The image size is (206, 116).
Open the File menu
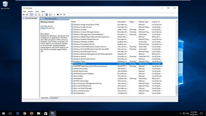(x=24, y=12)
